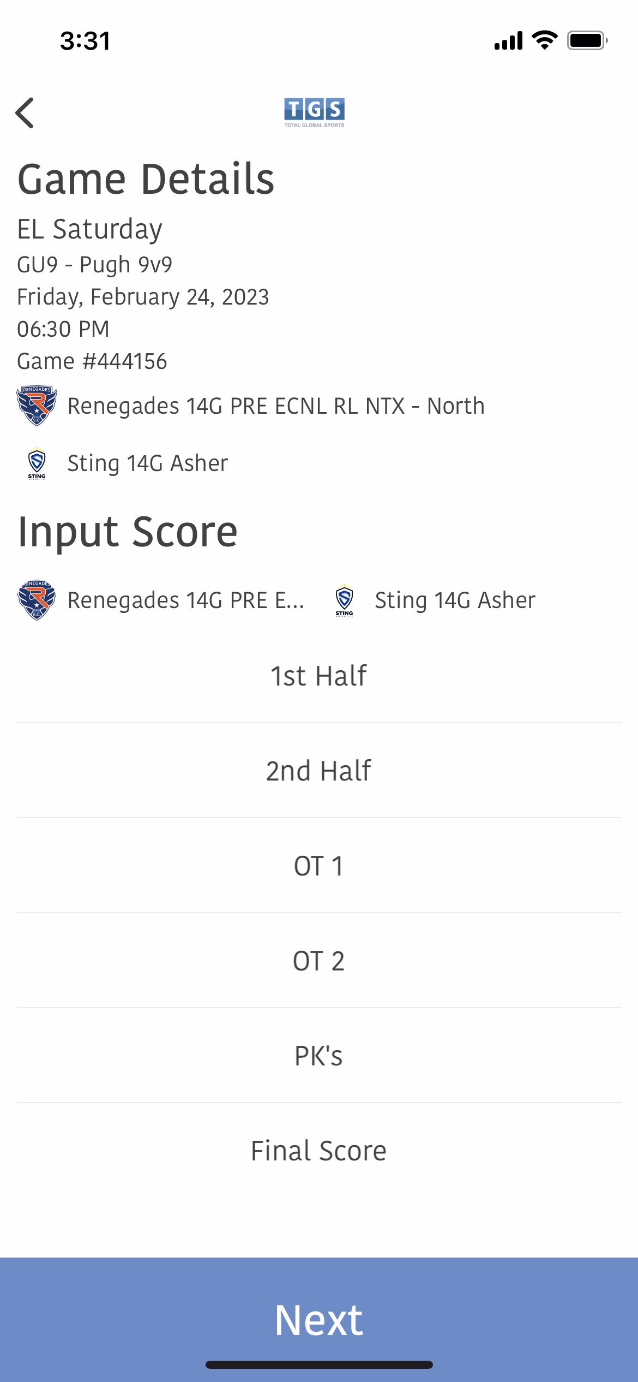Tap the Renegades crest in Game Details

[x=37, y=406]
